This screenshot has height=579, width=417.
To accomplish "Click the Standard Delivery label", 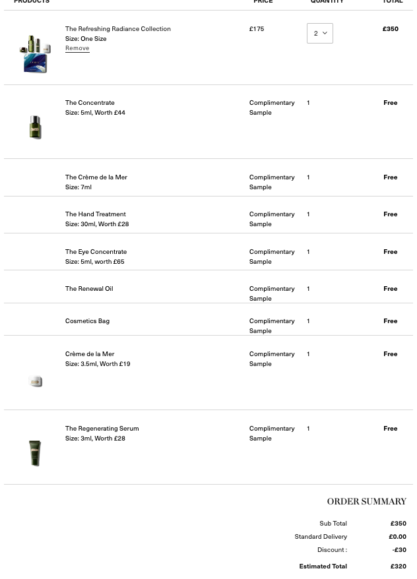I will coord(321,537).
